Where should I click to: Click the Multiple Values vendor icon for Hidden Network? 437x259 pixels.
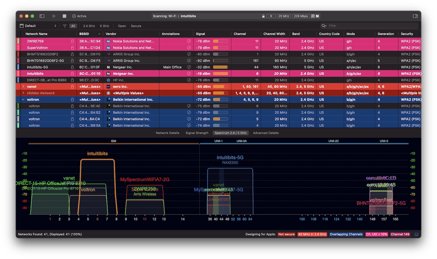[108, 93]
